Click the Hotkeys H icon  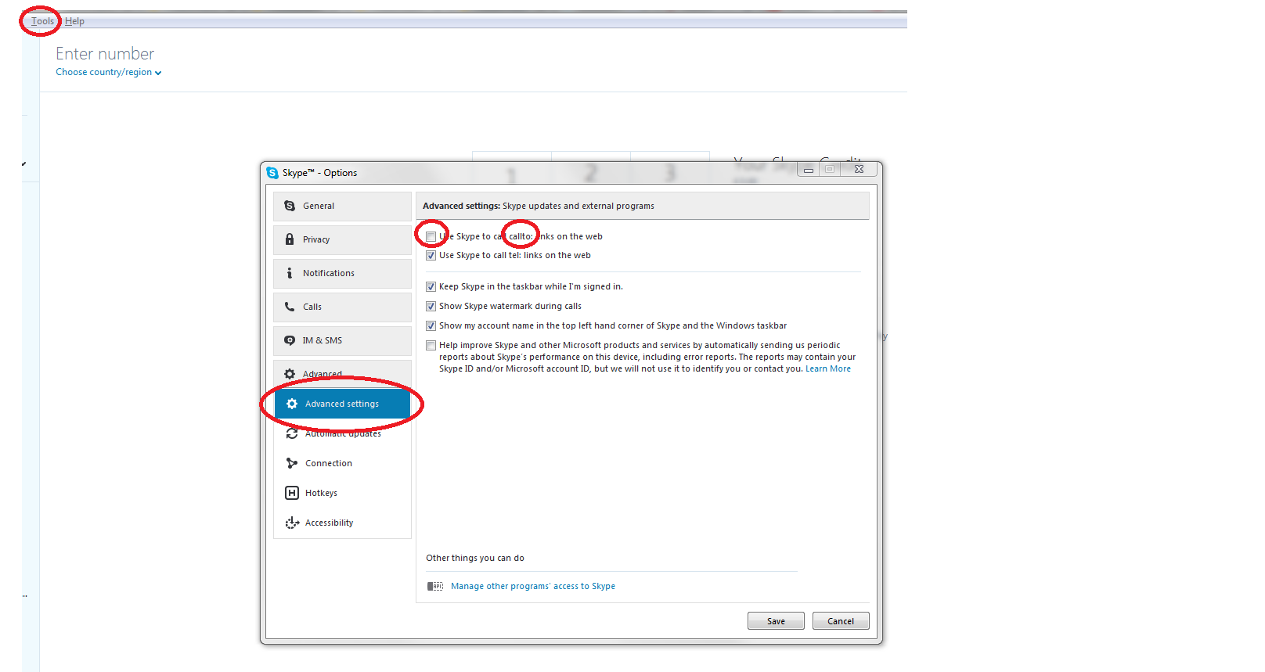[292, 493]
